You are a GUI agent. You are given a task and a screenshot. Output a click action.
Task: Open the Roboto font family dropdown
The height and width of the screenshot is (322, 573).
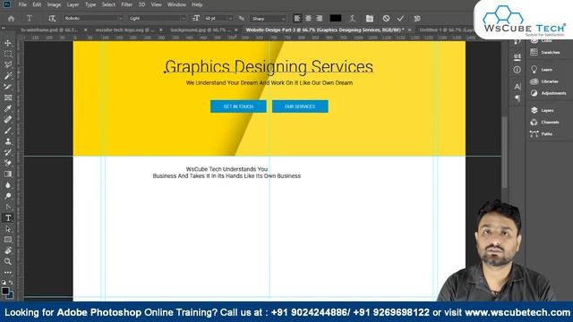tap(120, 18)
